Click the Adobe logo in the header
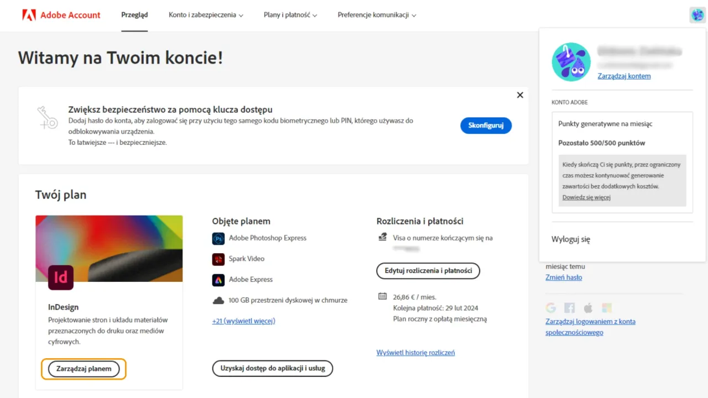 (29, 15)
